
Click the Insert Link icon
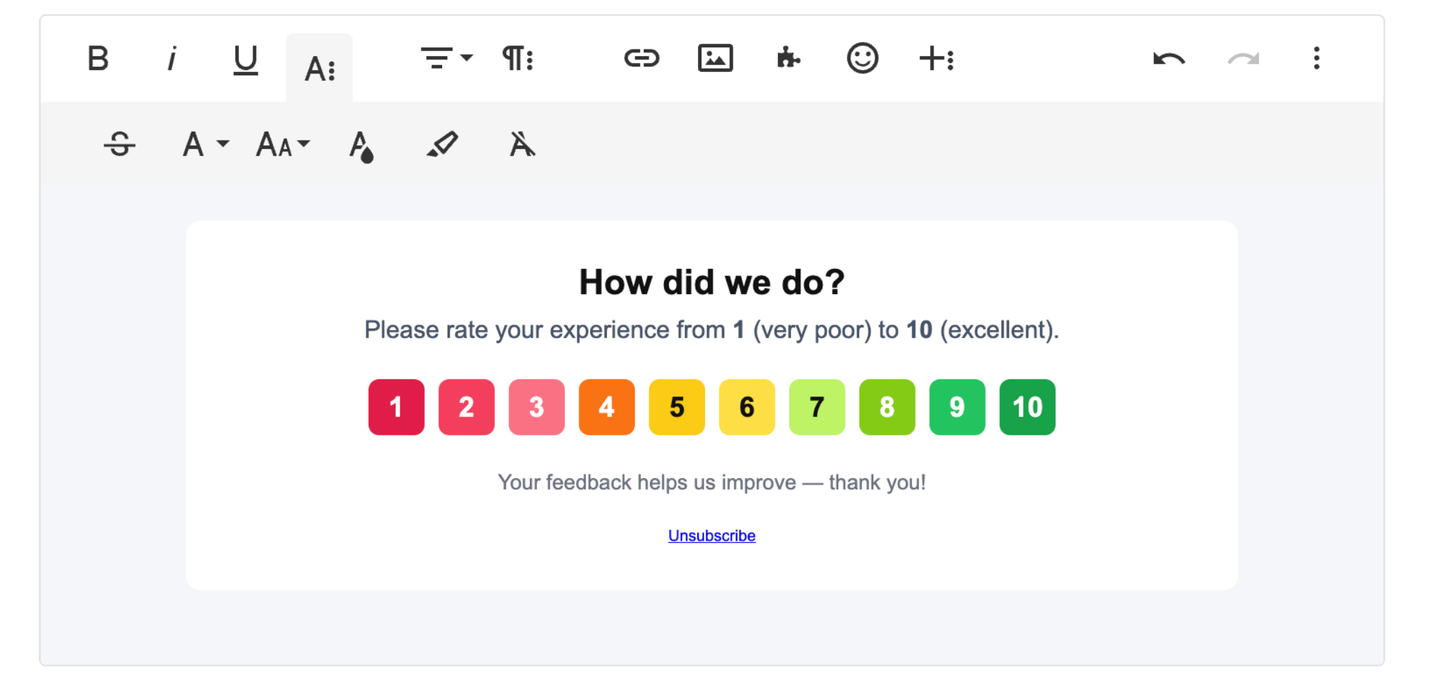pyautogui.click(x=641, y=58)
